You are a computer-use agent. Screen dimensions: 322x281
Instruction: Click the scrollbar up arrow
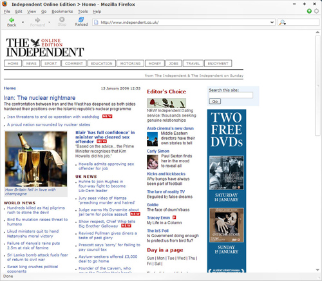[x=317, y=32]
